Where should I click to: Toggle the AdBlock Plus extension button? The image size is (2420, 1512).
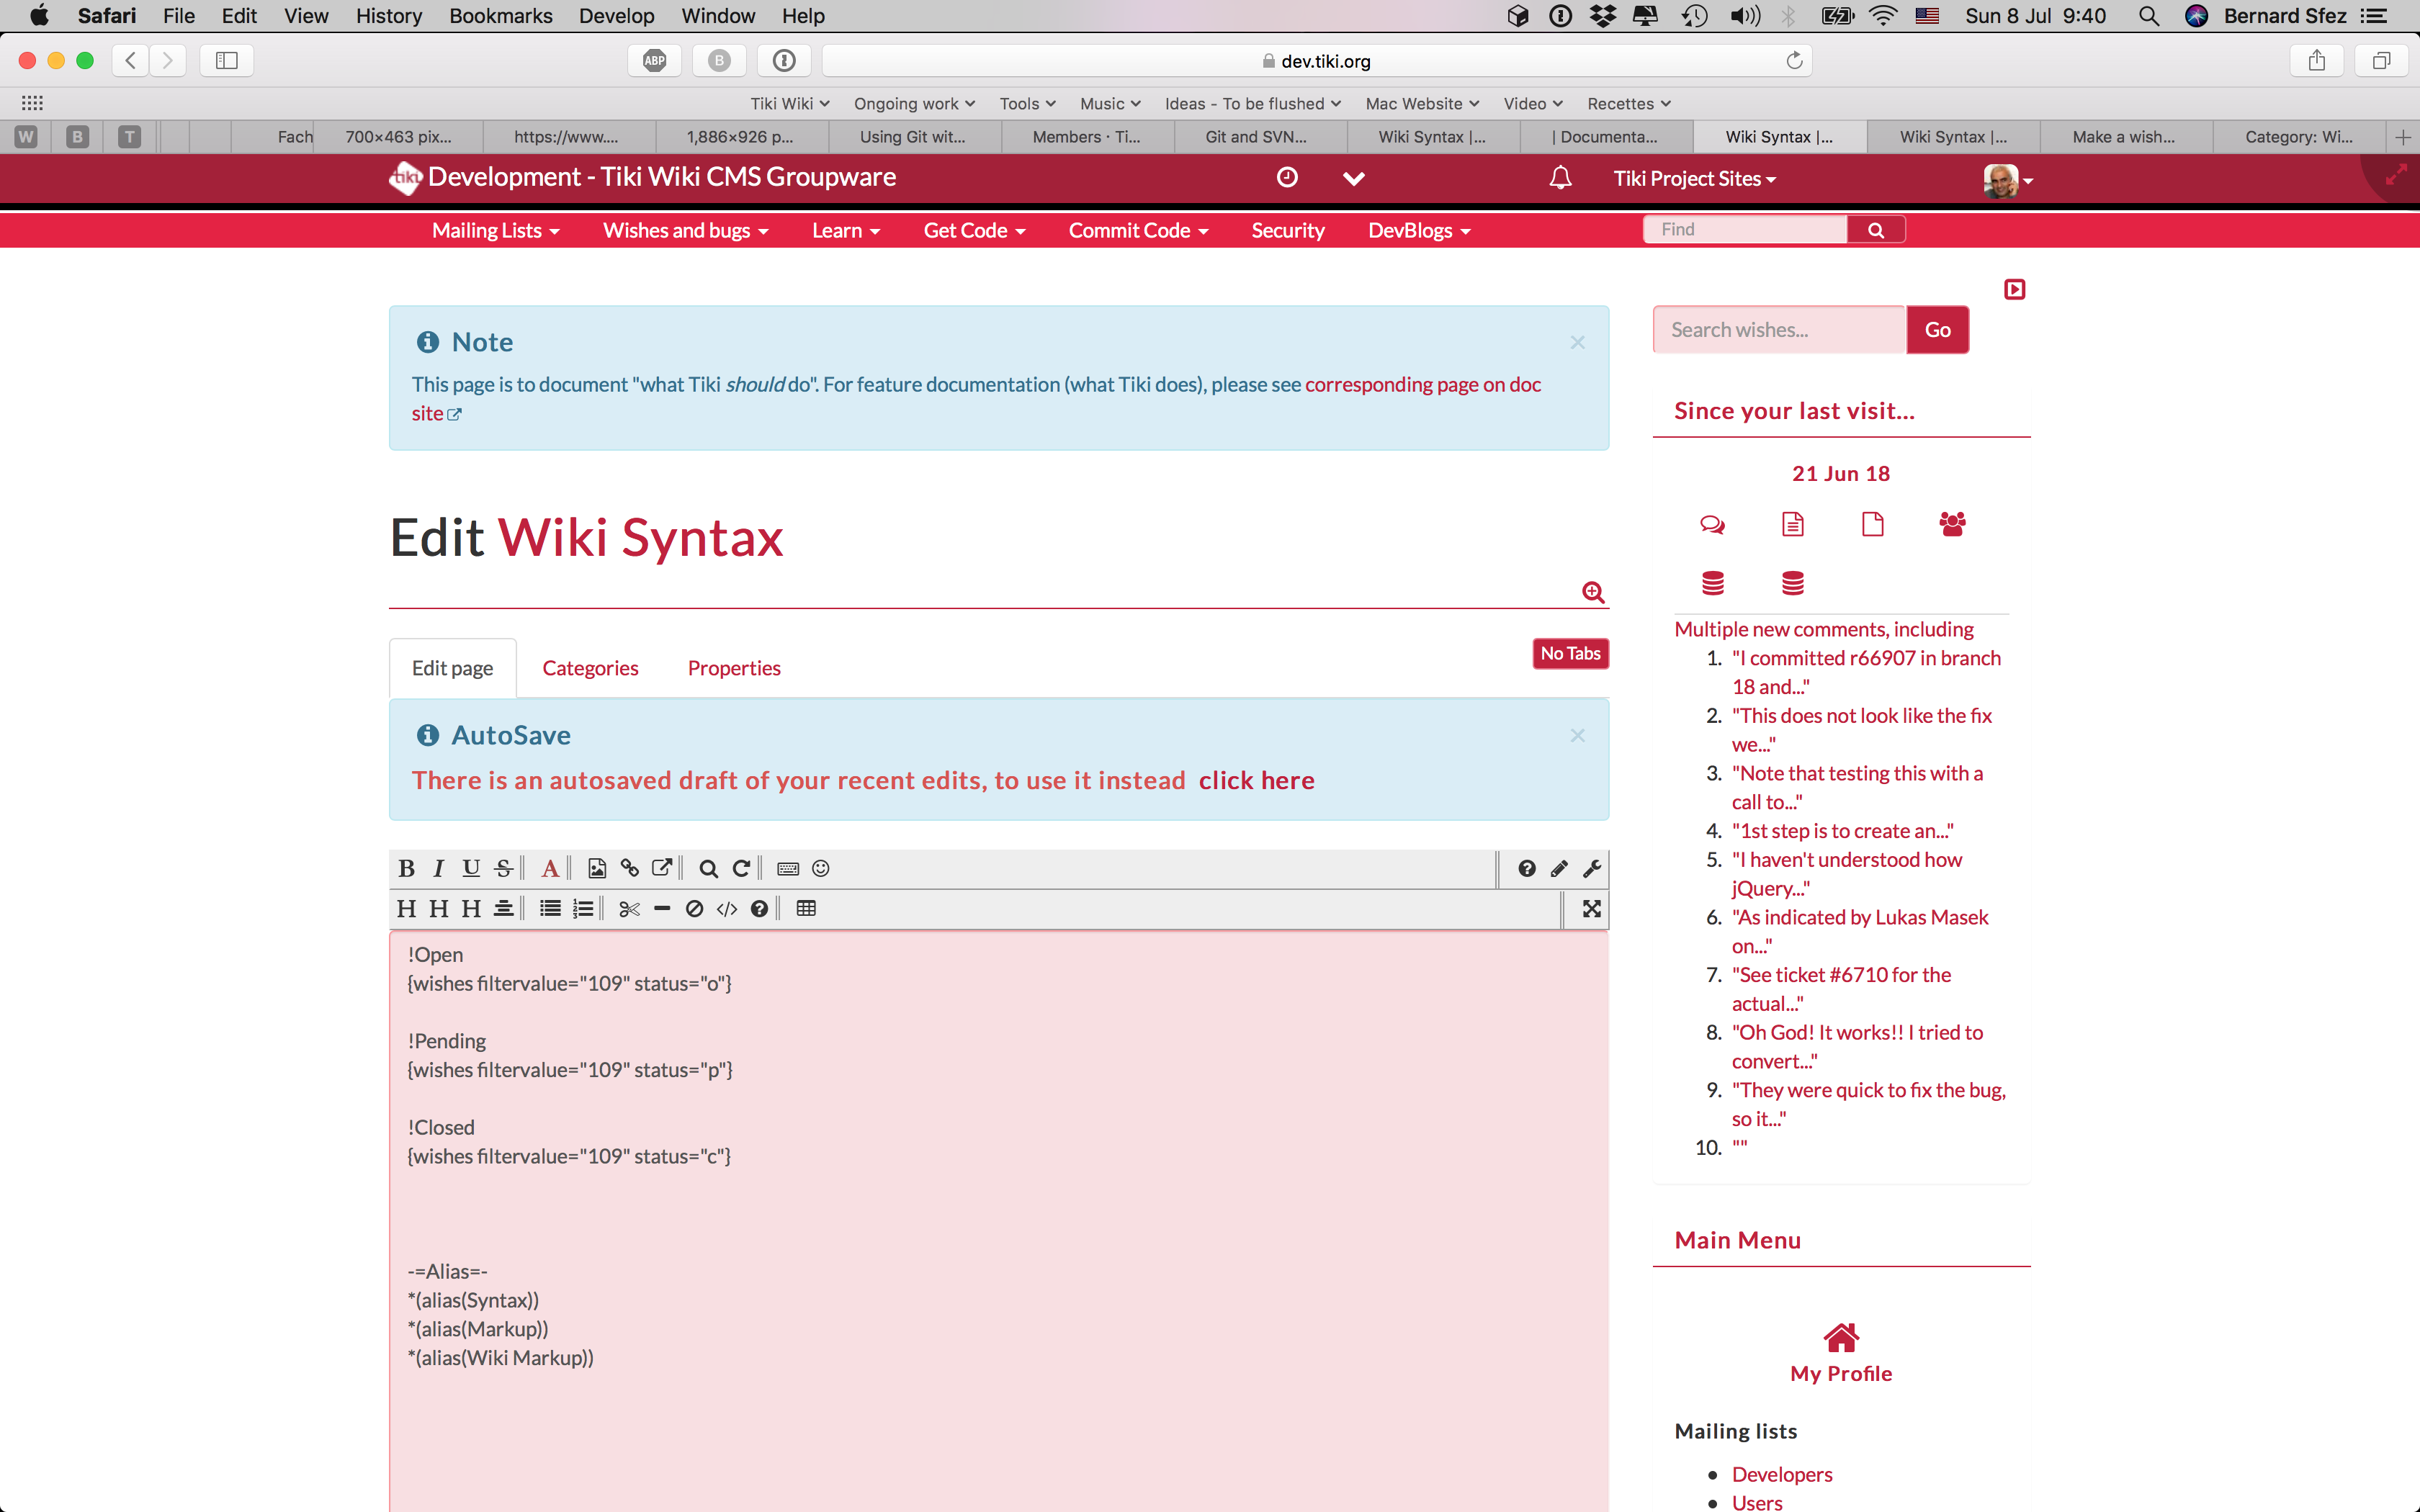coord(655,61)
